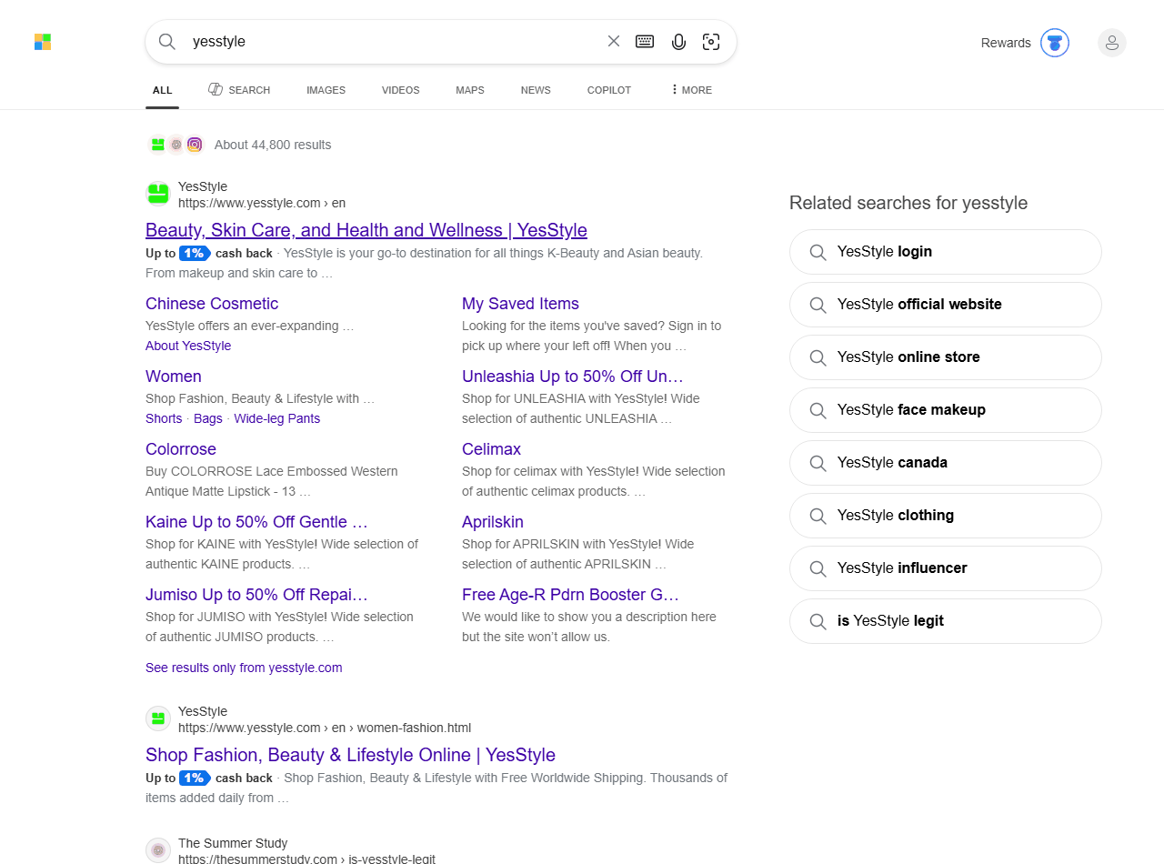Search related: YesStyle official website
This screenshot has width=1164, height=864.
[946, 305]
